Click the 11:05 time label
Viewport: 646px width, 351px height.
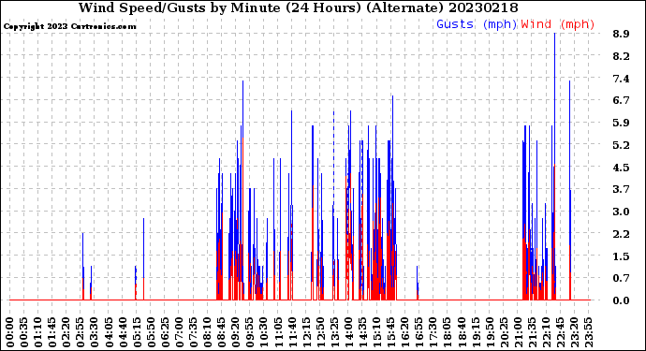[x=278, y=332]
